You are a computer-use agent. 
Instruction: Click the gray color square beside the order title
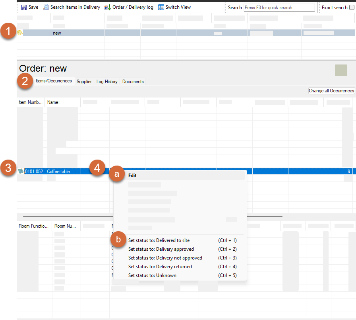point(341,70)
